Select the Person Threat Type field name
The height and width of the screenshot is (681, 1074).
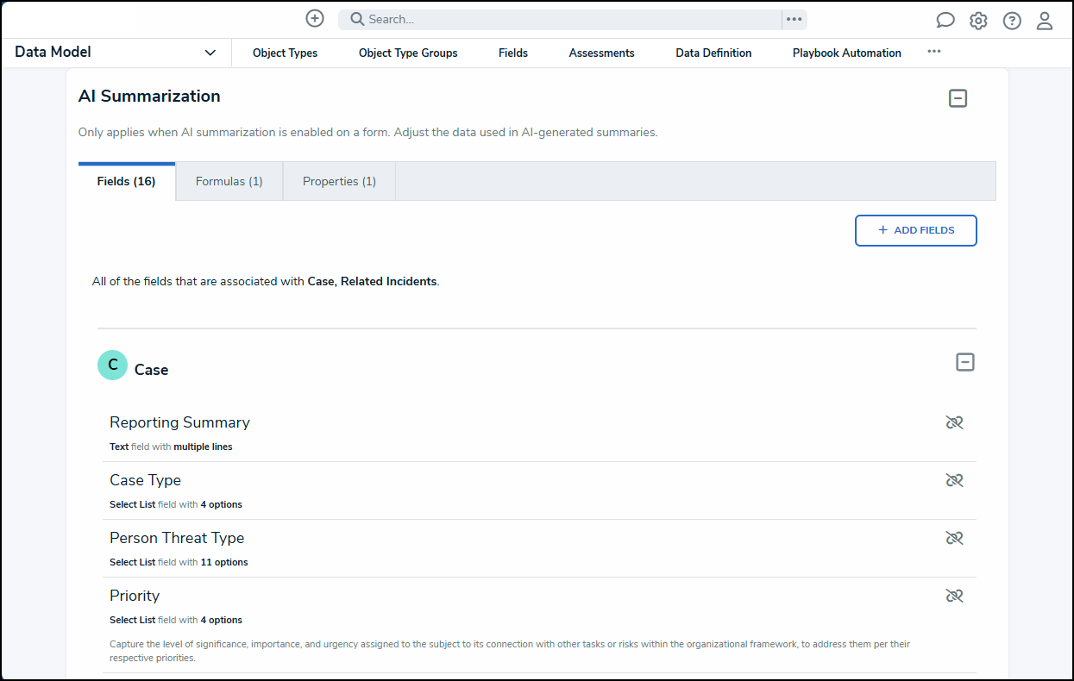point(177,538)
